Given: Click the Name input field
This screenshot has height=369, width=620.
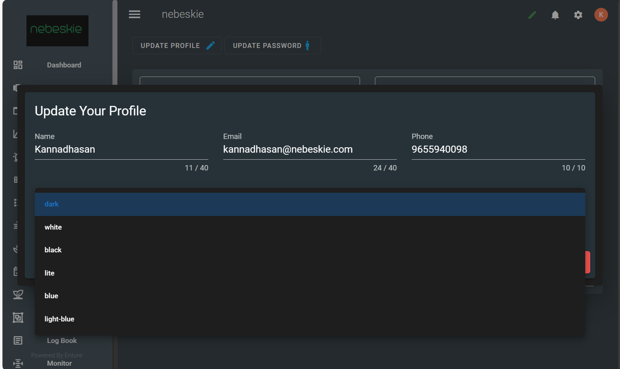Looking at the screenshot, I should tap(121, 149).
